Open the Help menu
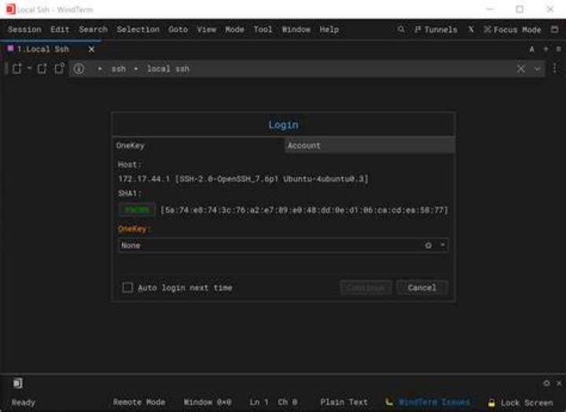 pyautogui.click(x=329, y=30)
